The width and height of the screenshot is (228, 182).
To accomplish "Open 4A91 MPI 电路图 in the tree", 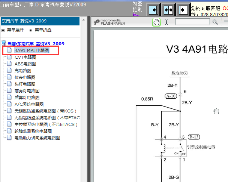I will 32,50.
